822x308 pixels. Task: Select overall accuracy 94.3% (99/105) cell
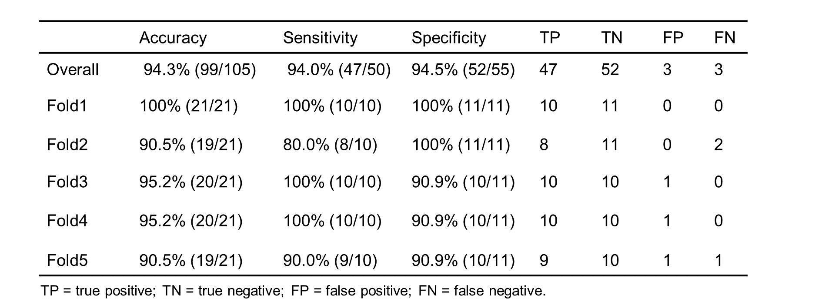(x=200, y=70)
